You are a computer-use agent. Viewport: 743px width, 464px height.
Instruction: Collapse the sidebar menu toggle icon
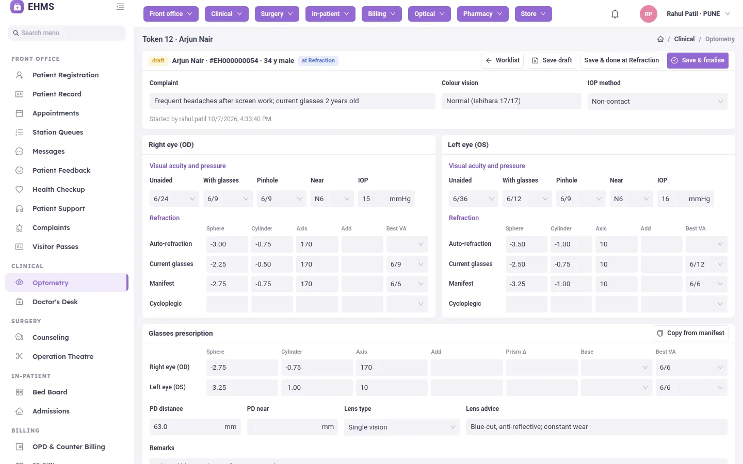tap(120, 7)
